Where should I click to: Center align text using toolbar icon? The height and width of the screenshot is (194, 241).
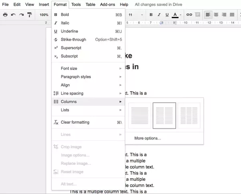coord(216,15)
